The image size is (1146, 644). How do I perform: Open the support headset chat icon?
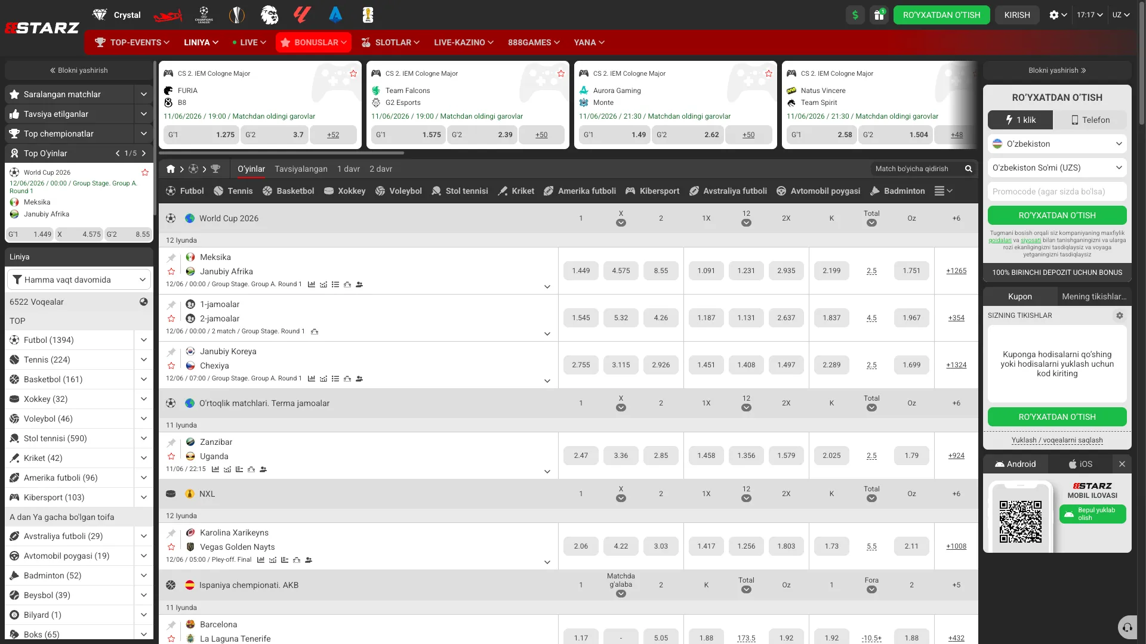(1127, 627)
